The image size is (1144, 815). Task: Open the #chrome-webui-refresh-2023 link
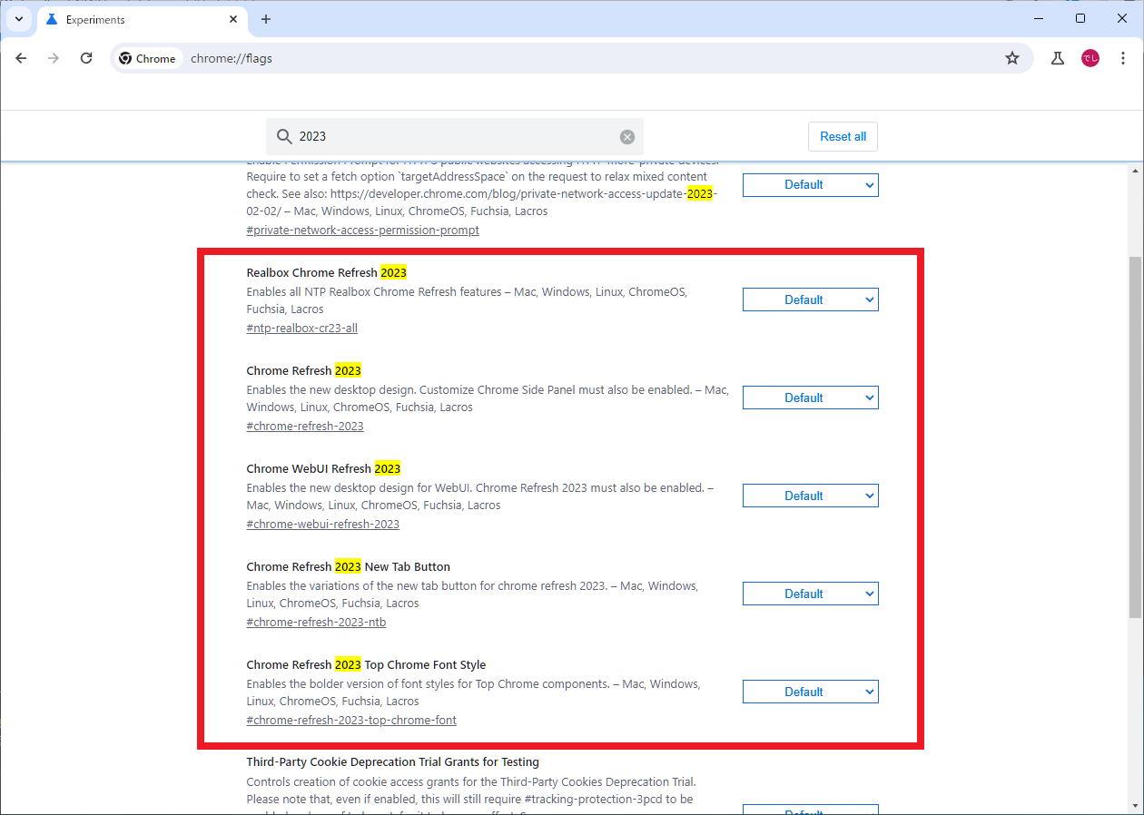pyautogui.click(x=323, y=525)
